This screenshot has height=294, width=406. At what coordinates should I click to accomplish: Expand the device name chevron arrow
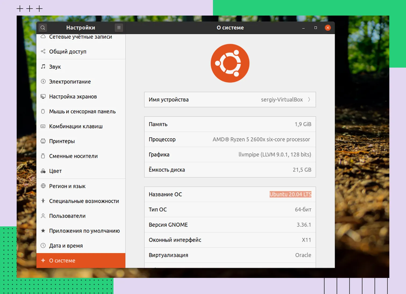pos(309,100)
